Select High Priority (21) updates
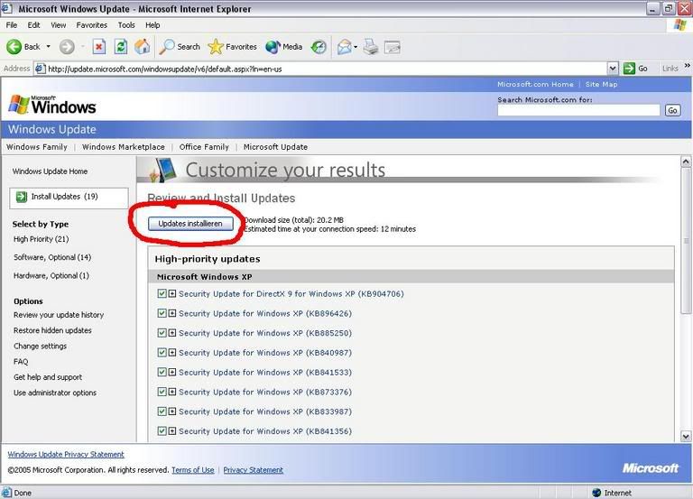This screenshot has width=693, height=499. tap(42, 239)
